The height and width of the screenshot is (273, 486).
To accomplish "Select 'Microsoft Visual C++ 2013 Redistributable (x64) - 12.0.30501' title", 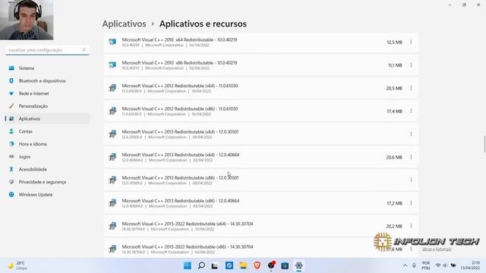I will [x=180, y=132].
